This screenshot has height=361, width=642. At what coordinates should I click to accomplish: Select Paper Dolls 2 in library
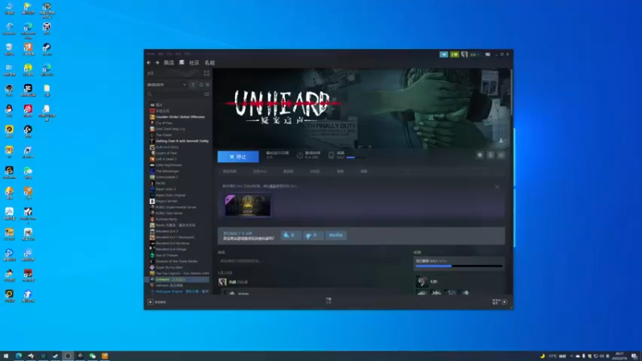[x=165, y=189]
